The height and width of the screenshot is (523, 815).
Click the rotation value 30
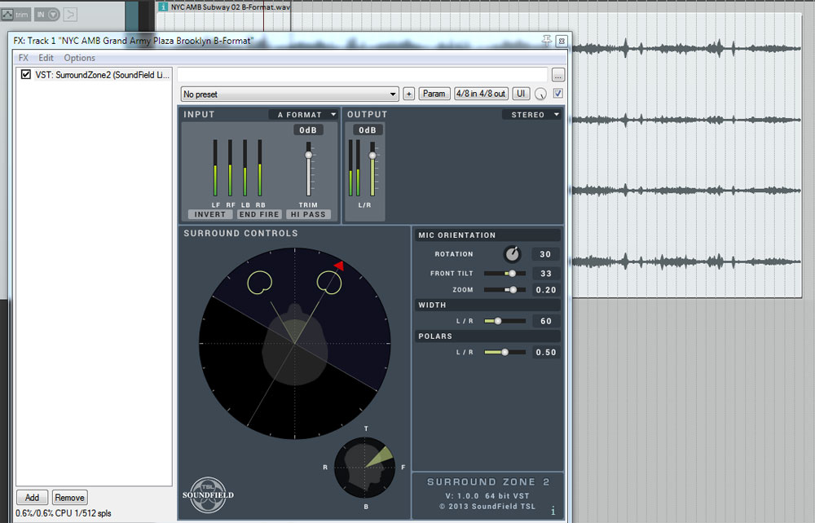coord(545,254)
